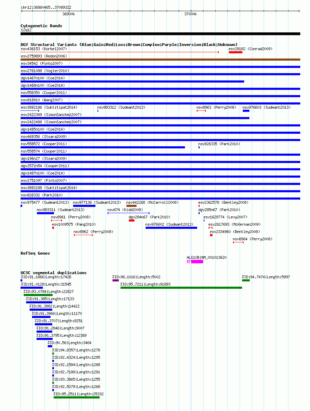
Task: Select dgv1467n100 (Coe2014) label
Action: 43,78
